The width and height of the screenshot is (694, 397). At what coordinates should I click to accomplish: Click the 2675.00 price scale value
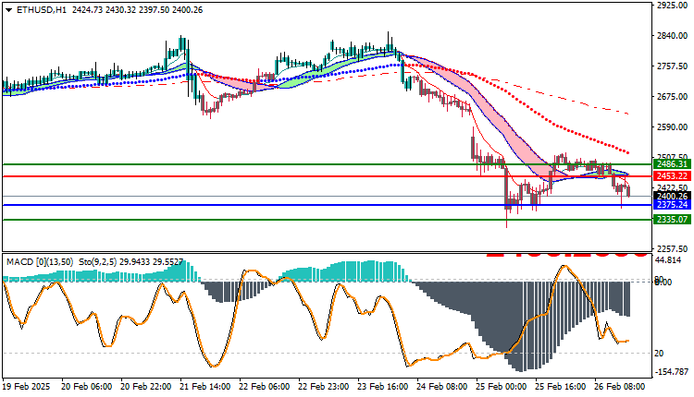pyautogui.click(x=673, y=97)
